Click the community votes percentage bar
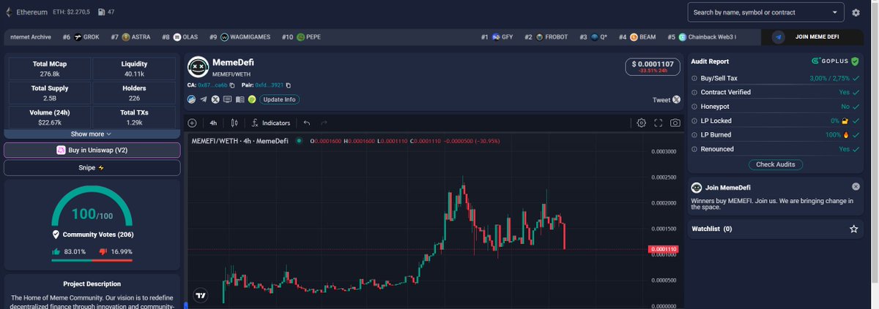The height and width of the screenshot is (309, 879). point(92,259)
